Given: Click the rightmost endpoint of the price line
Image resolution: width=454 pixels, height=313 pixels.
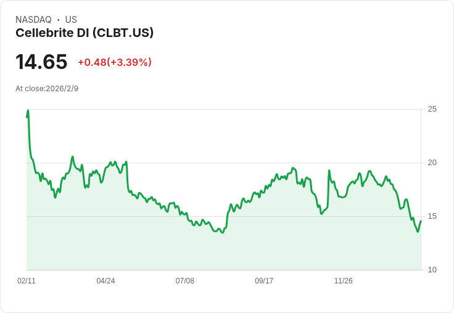Looking at the screenshot, I should pos(421,221).
